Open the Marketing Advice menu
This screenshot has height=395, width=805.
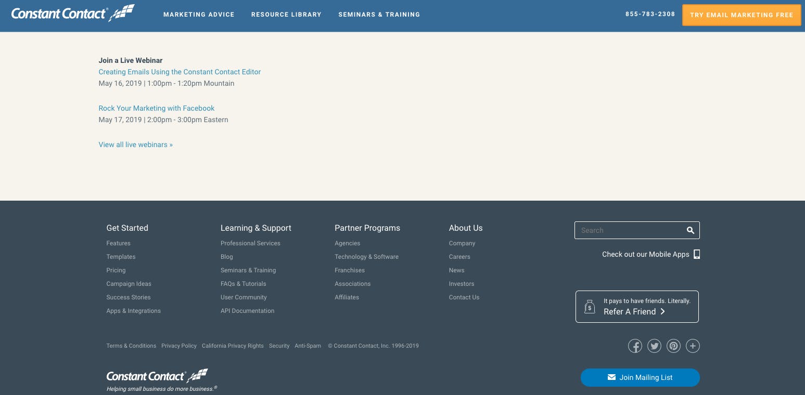199,15
